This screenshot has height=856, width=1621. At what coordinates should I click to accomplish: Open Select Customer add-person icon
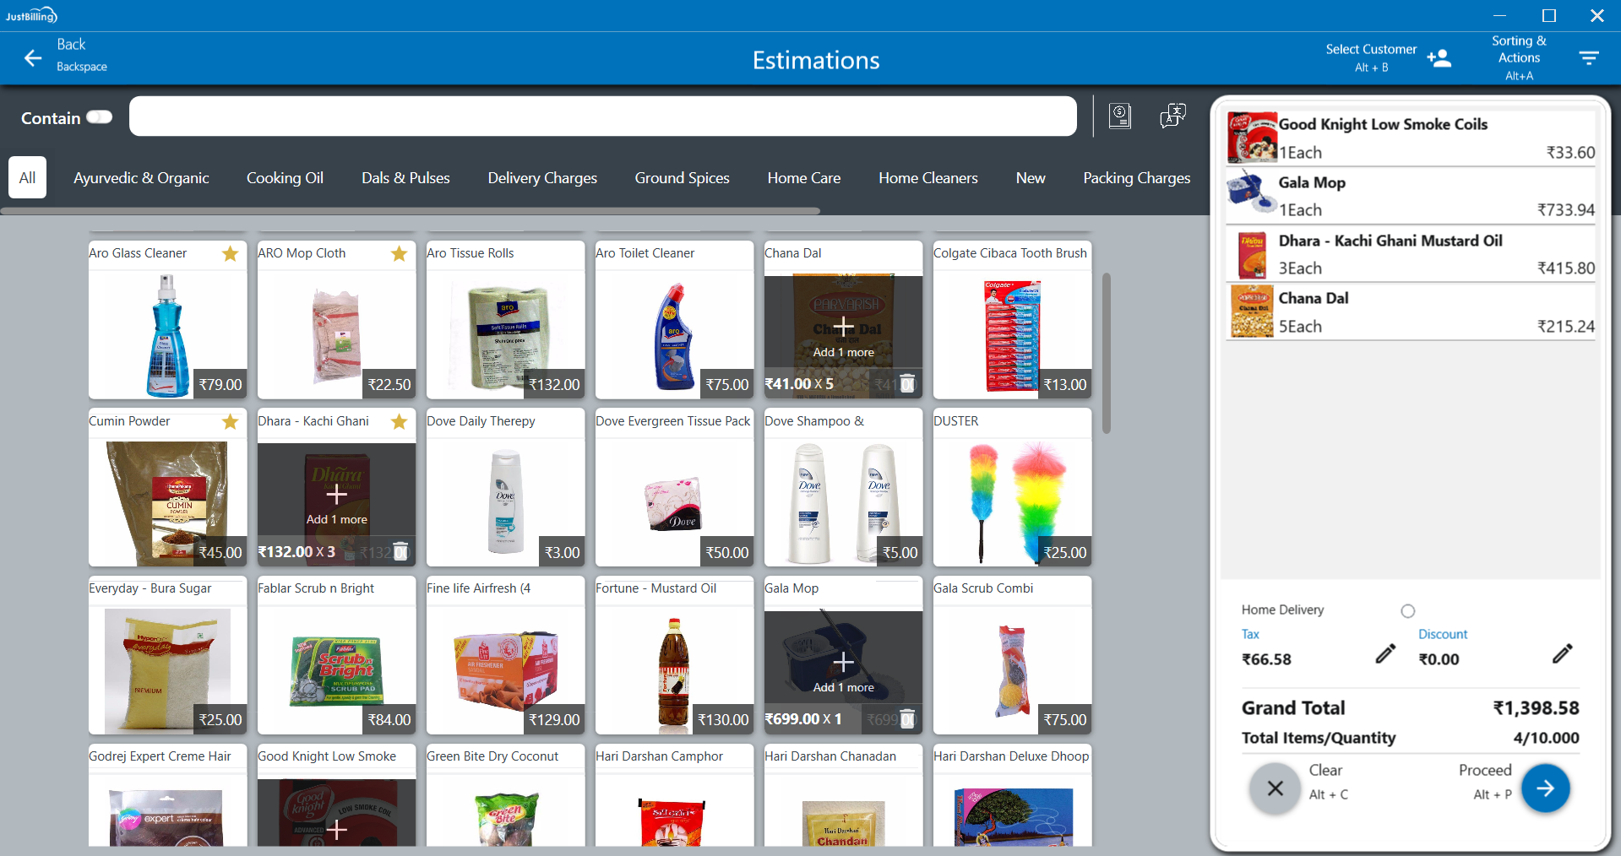click(1439, 58)
